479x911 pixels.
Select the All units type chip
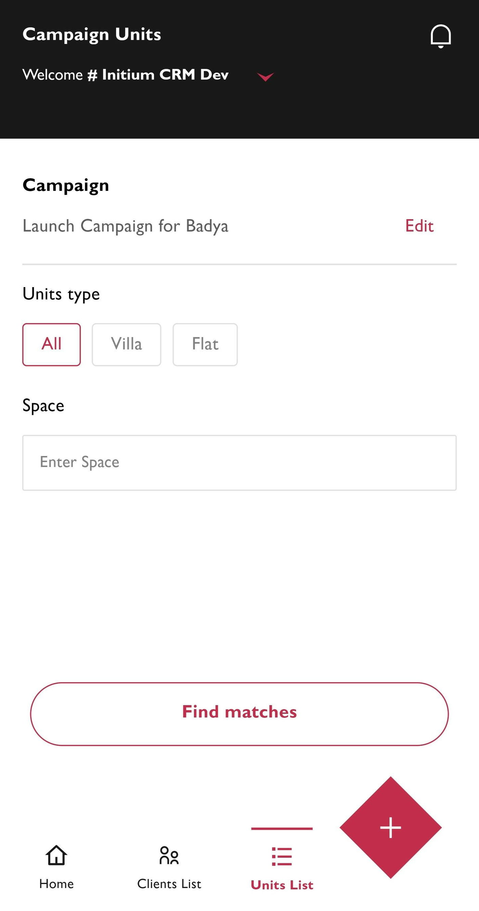coord(52,344)
